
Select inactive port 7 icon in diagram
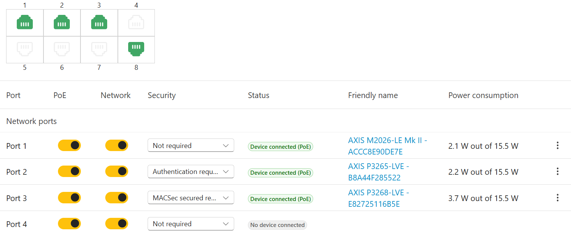[99, 49]
